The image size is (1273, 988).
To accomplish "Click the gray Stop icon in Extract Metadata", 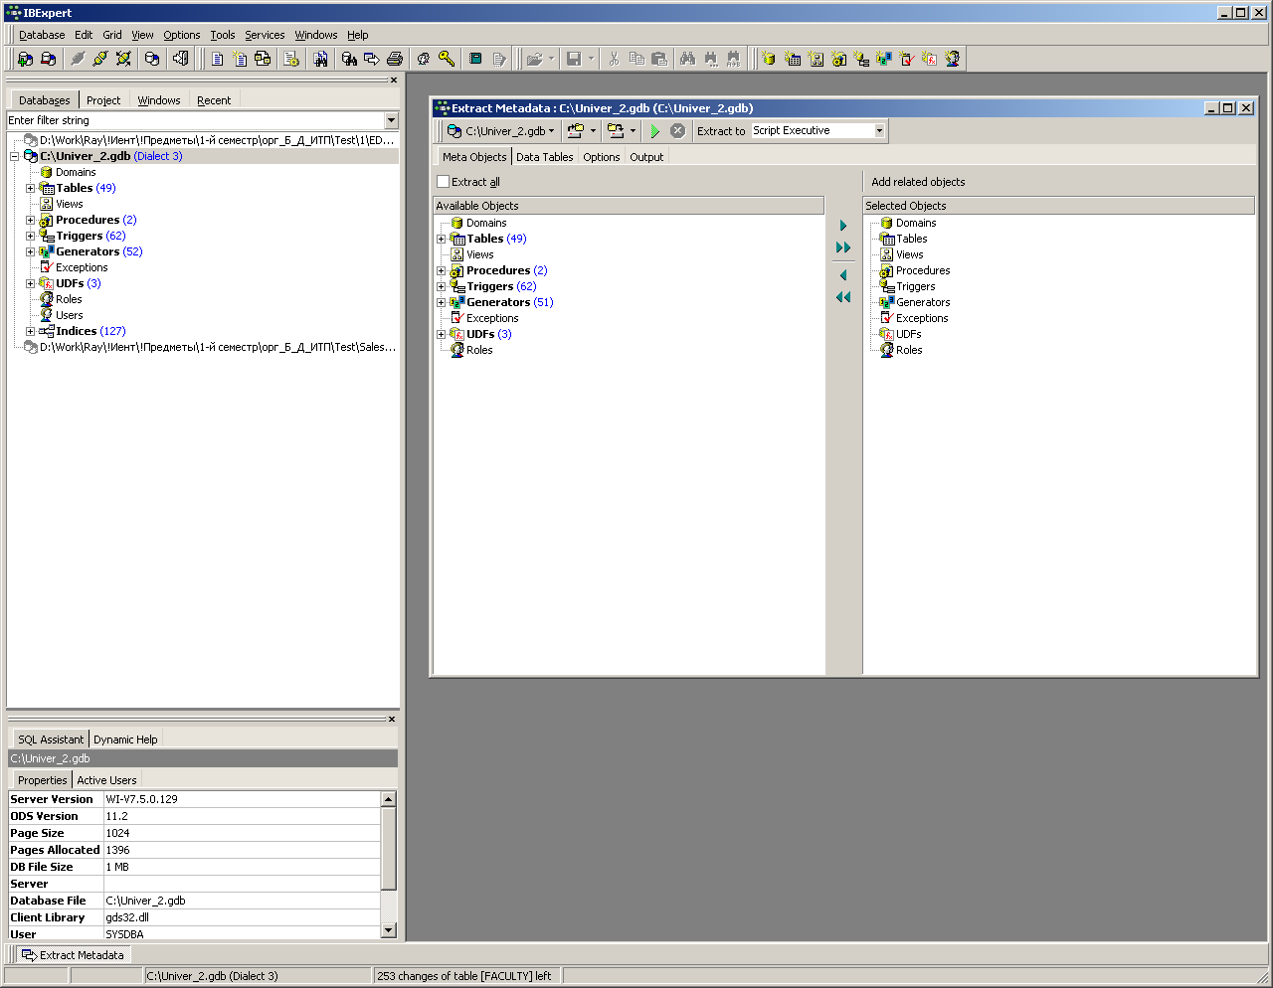I will pos(677,131).
